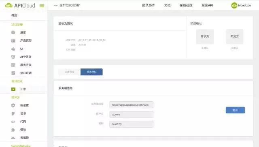Click the green 汇总 chart icon

[13, 89]
